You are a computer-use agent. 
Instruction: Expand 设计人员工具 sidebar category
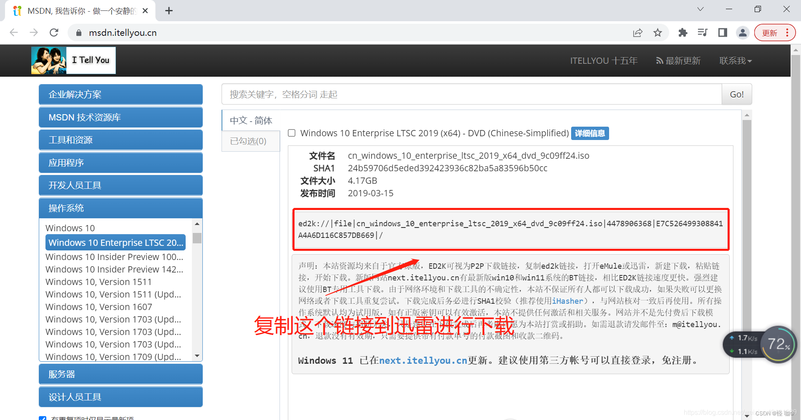coord(121,397)
